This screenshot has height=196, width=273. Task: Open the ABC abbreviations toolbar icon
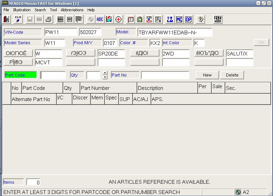[100, 19]
